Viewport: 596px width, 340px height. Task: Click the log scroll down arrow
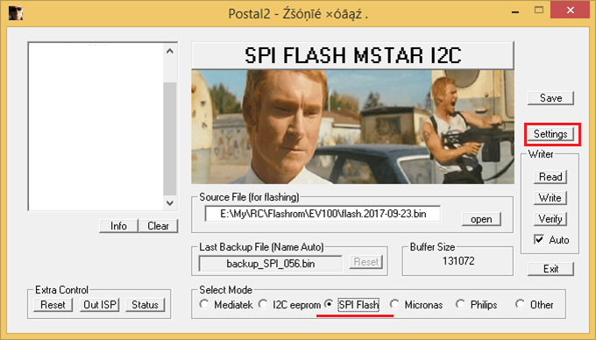(x=170, y=203)
